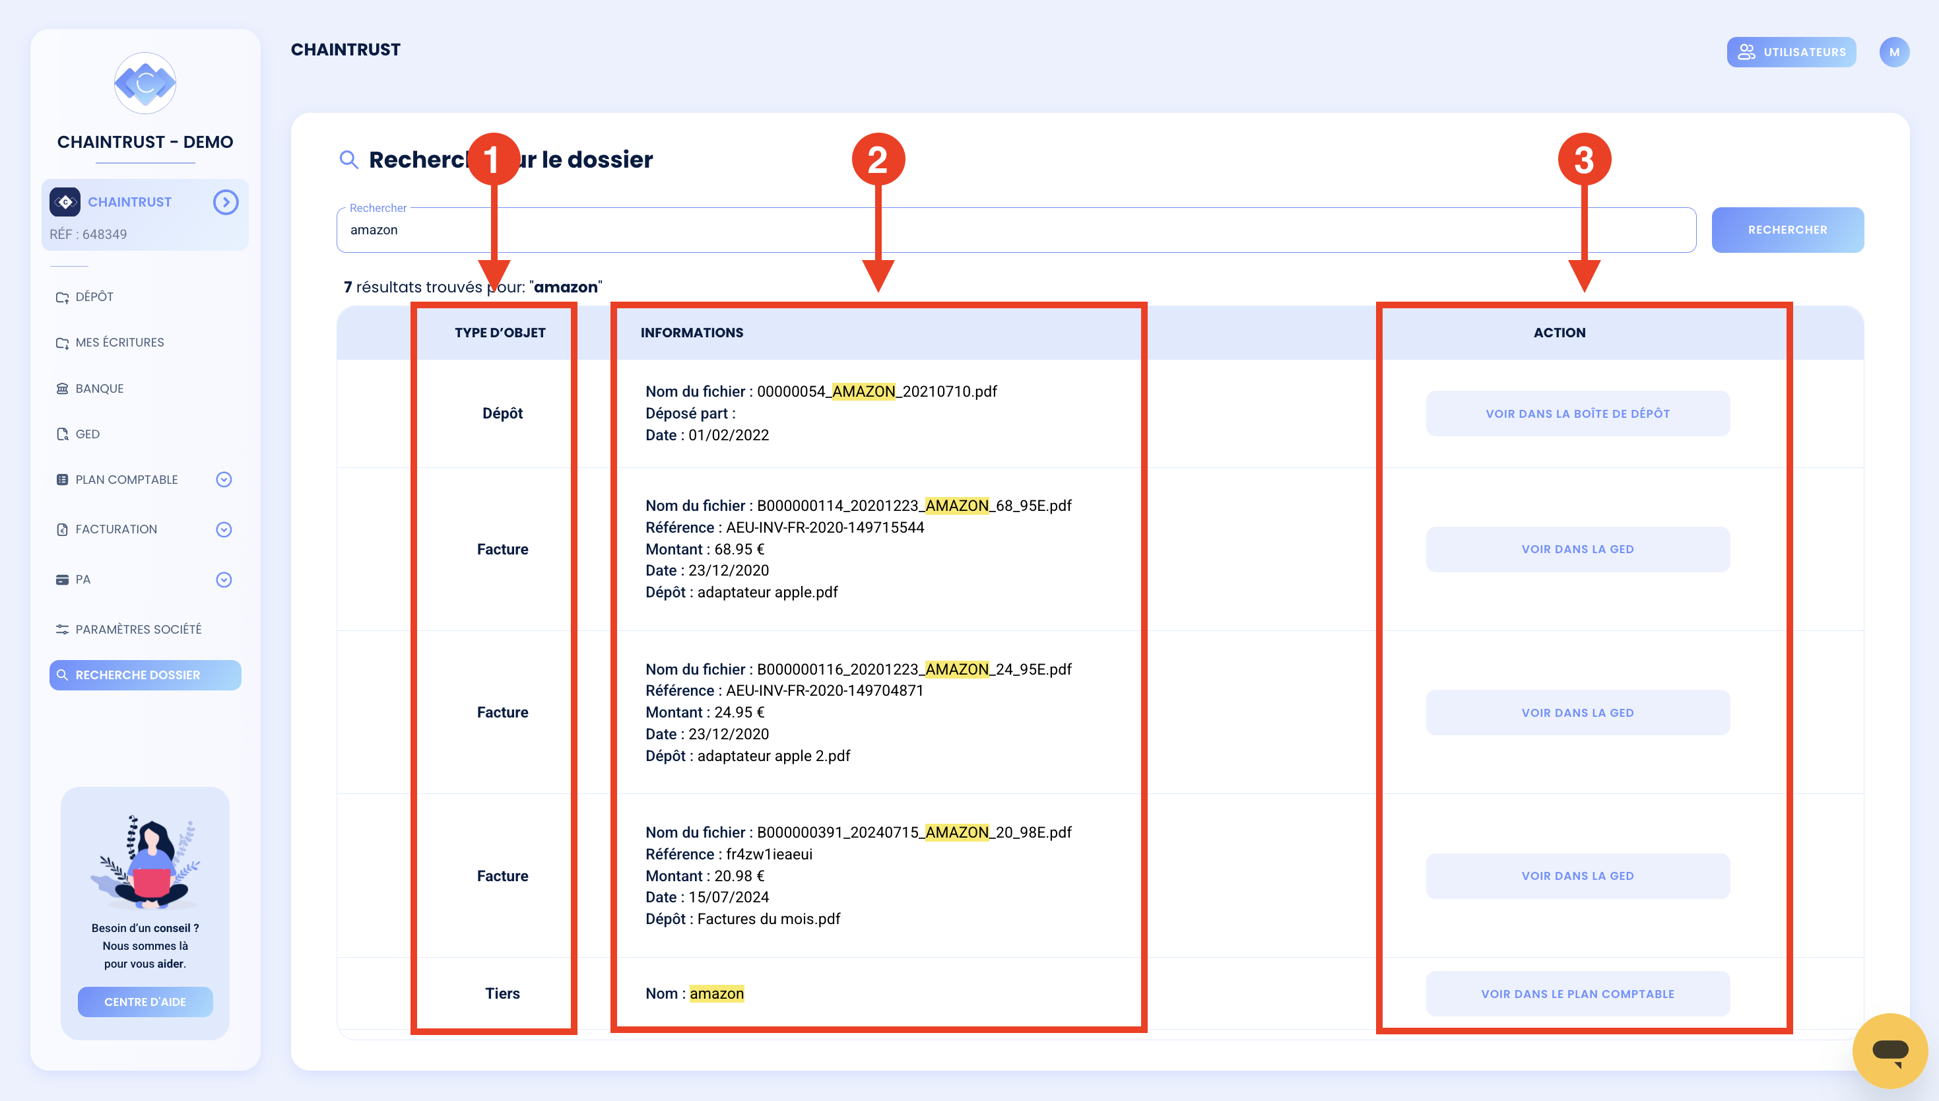
Task: Click Voir dans la GED for 24.95 € invoice
Action: [x=1577, y=712]
